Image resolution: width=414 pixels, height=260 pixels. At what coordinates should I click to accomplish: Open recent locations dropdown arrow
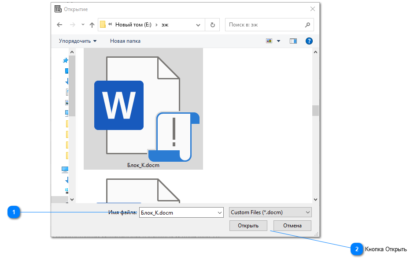point(83,25)
